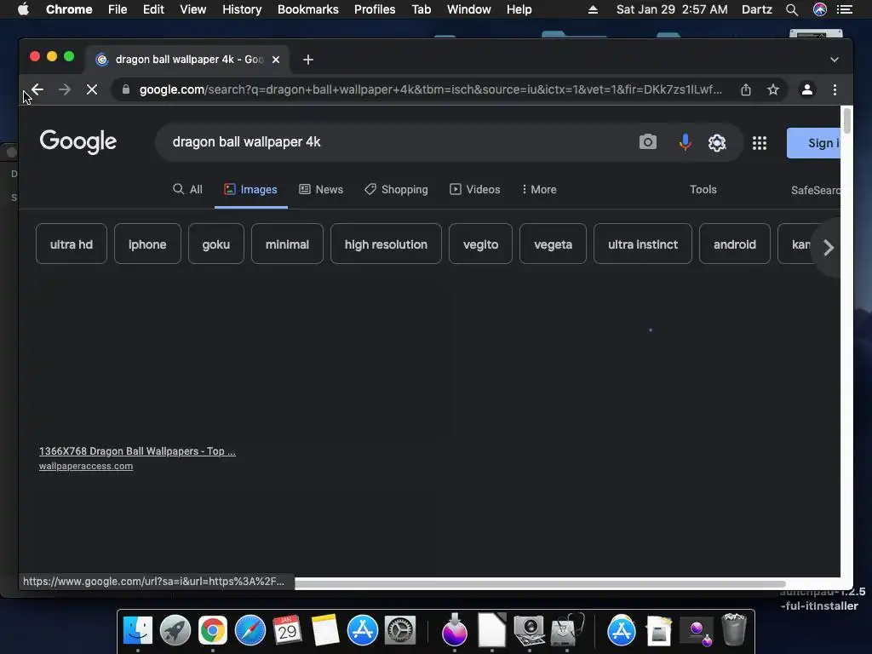This screenshot has width=872, height=654.
Task: Expand the tab search chevron
Action: [x=835, y=60]
